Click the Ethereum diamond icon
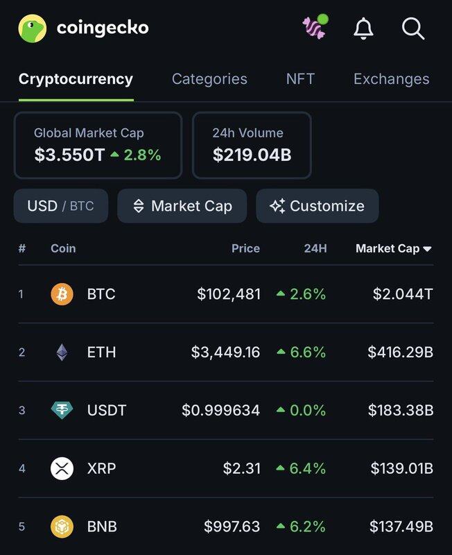This screenshot has width=452, height=555. (62, 352)
